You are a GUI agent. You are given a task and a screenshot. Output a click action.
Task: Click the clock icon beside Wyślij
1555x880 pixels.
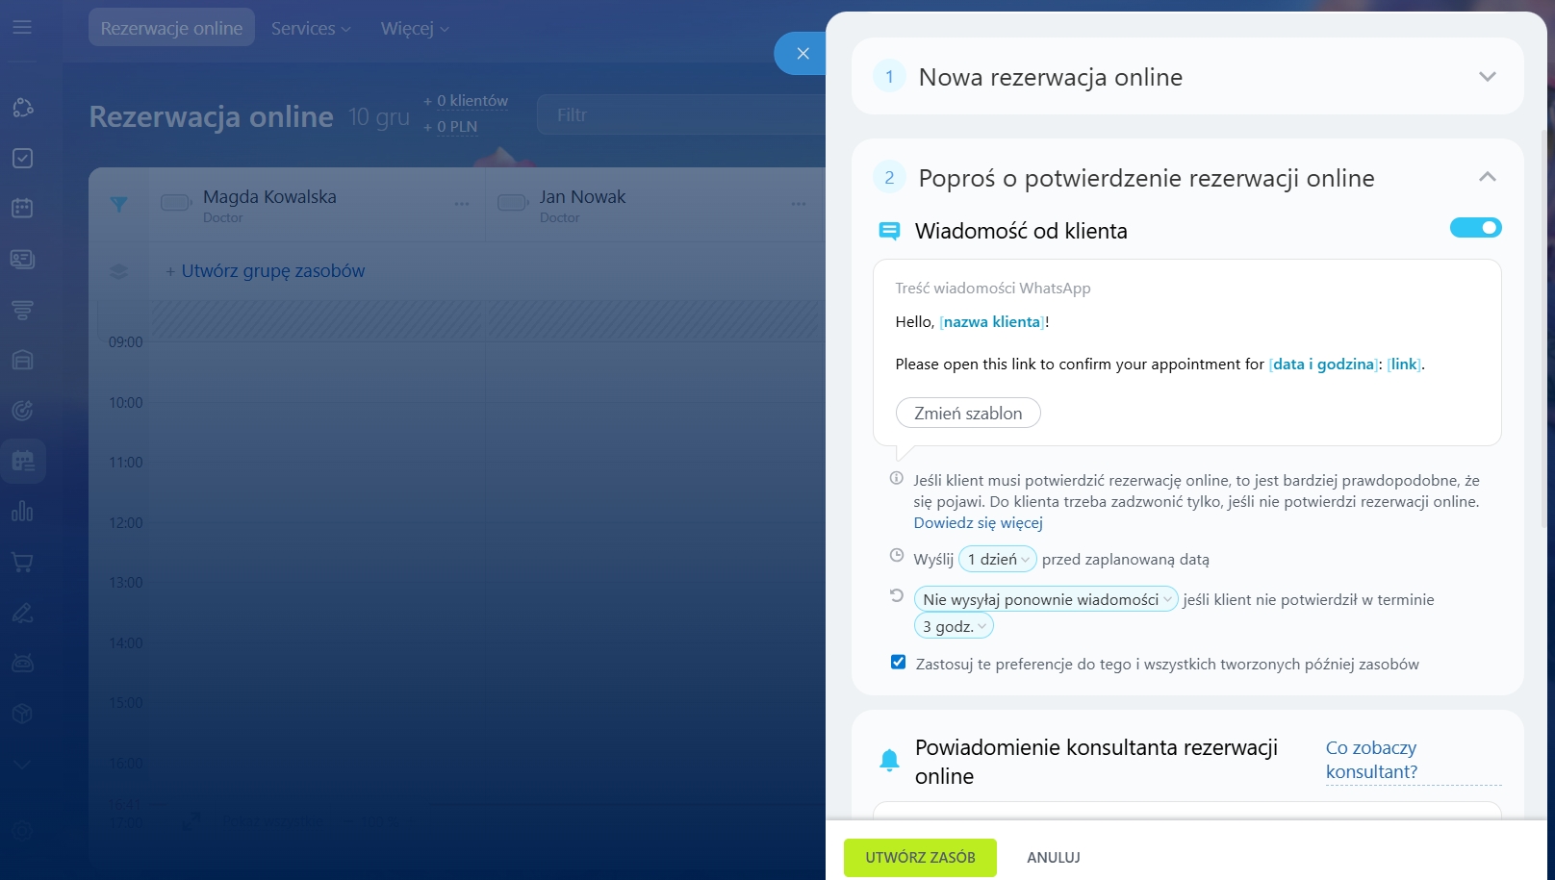click(897, 556)
